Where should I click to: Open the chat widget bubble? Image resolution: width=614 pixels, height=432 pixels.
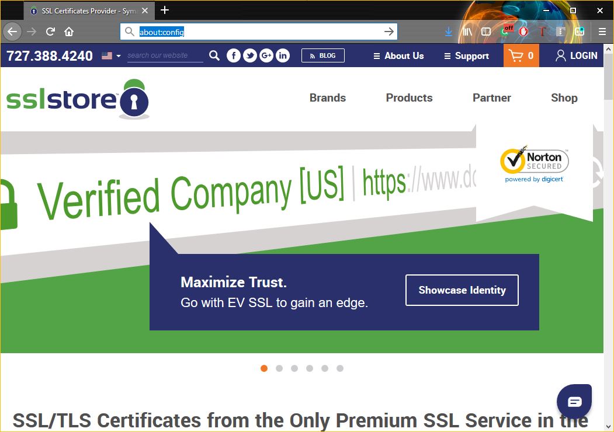[x=574, y=402]
